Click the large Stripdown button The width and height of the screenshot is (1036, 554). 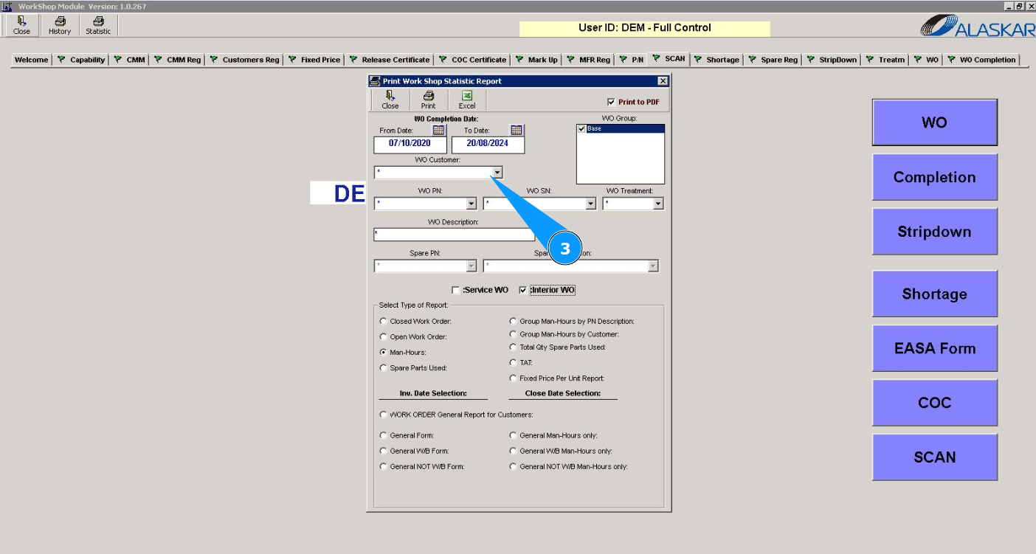click(x=934, y=232)
